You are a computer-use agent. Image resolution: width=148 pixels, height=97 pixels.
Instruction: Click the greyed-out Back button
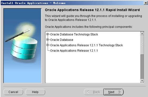point(94,92)
